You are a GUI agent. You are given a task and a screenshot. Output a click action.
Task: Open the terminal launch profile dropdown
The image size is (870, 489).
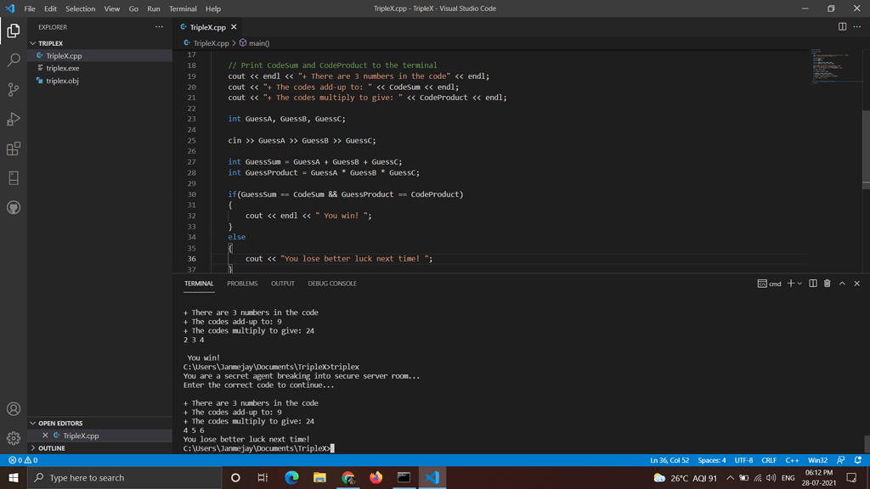799,284
